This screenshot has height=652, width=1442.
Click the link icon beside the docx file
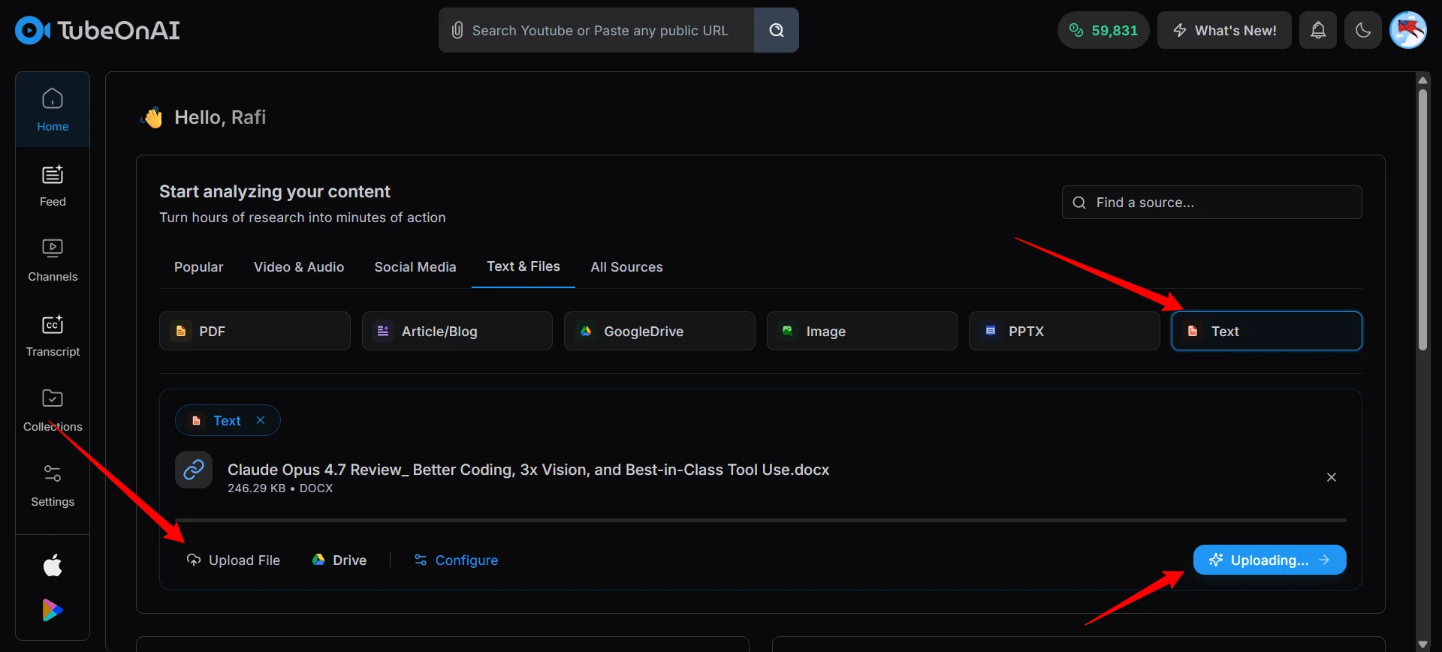point(194,470)
